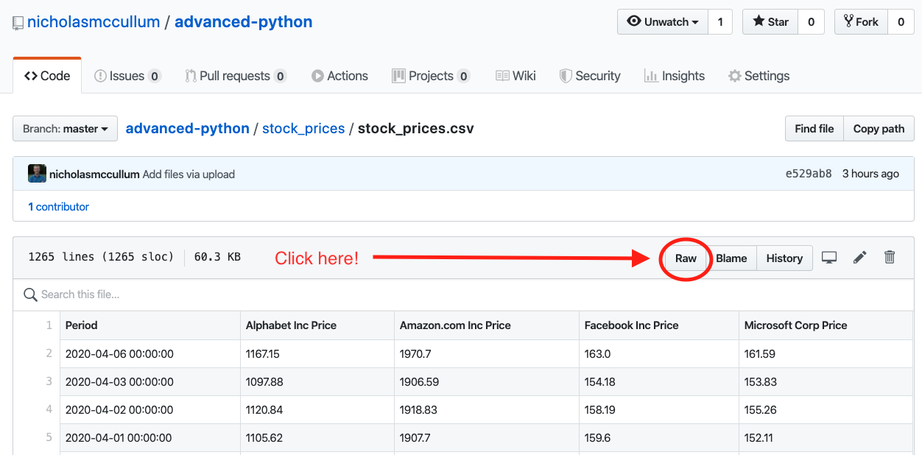The height and width of the screenshot is (455, 922).
Task: Open advanced-python repository title link
Action: coord(244,22)
